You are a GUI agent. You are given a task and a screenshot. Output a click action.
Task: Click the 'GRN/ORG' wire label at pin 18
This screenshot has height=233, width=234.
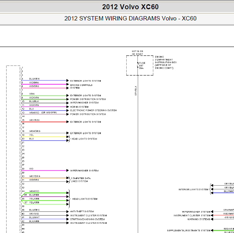(x=35, y=131)
